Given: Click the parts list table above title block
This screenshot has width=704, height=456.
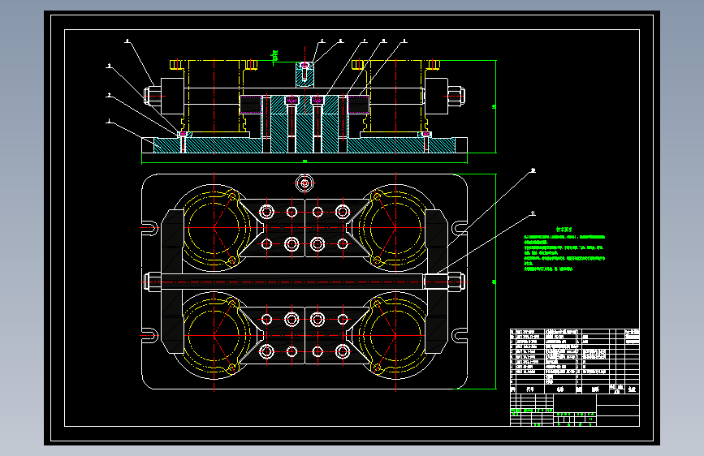Looking at the screenshot, I should click(575, 361).
